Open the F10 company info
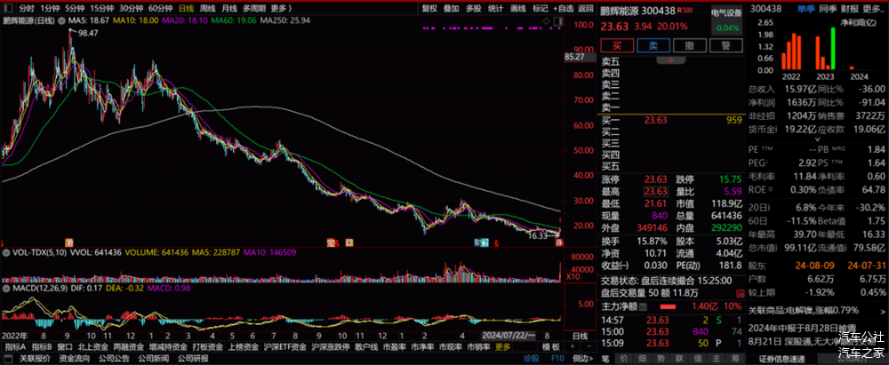The height and width of the screenshot is (365, 889). (x=557, y=359)
